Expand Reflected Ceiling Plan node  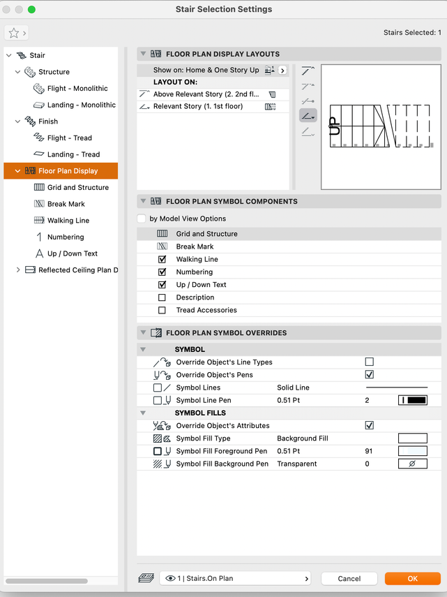[x=18, y=270]
